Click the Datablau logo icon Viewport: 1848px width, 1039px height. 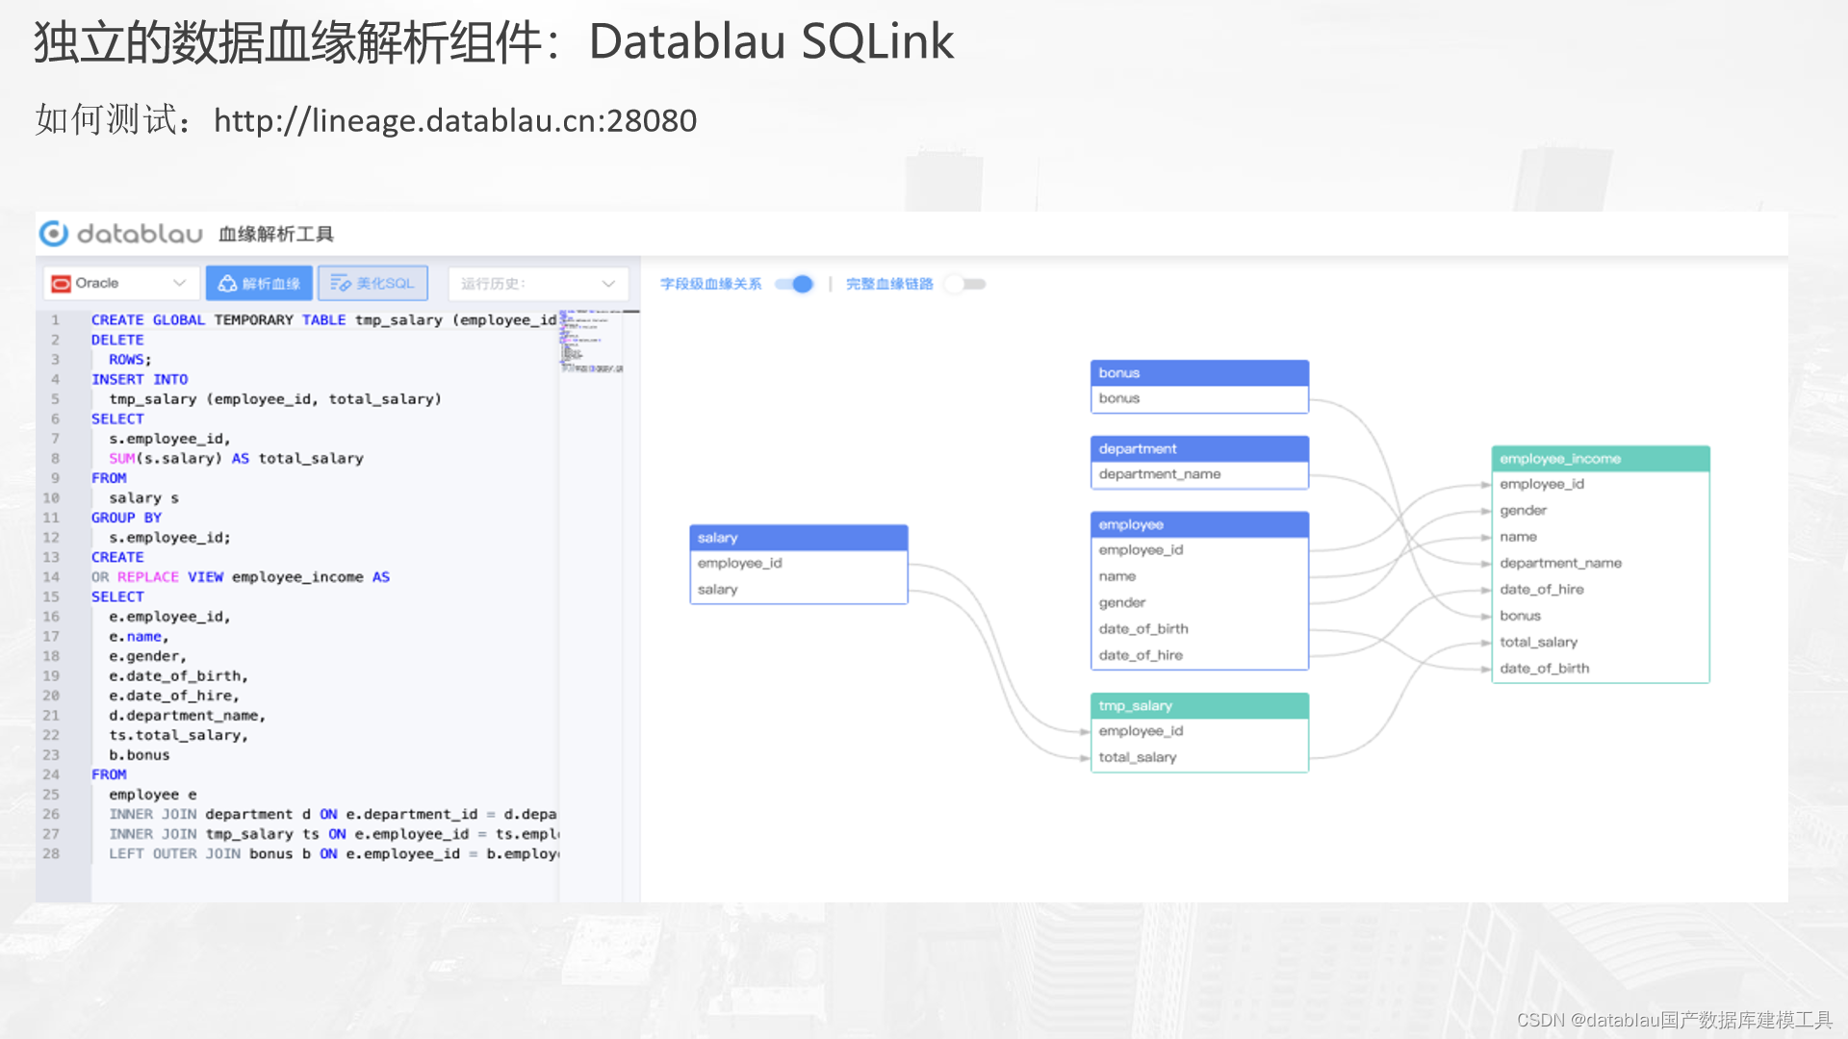coord(53,234)
